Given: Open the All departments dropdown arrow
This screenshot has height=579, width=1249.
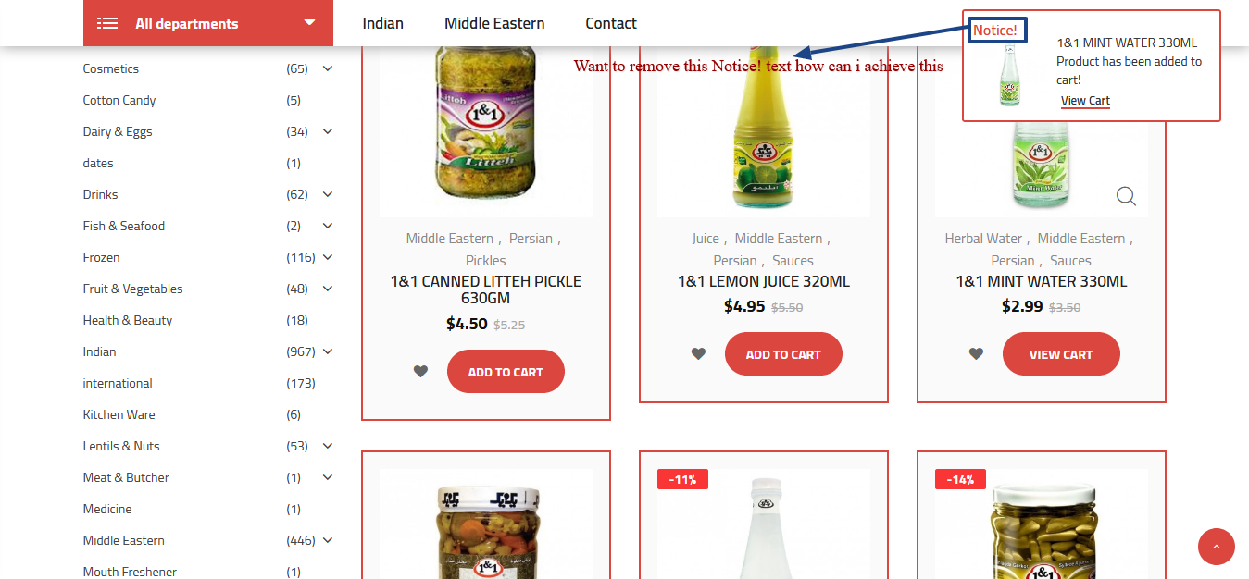Looking at the screenshot, I should pos(309,23).
